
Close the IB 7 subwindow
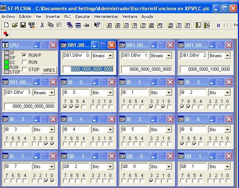53,156
